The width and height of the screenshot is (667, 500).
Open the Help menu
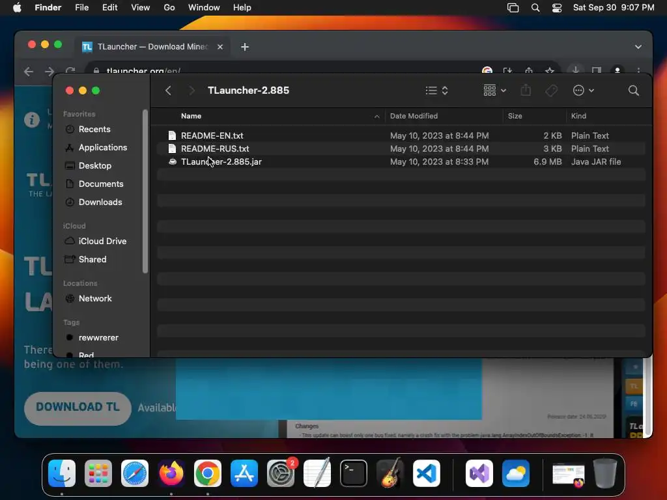pos(242,8)
